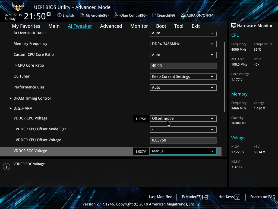
Task: Change language via English label
Action: point(68,15)
